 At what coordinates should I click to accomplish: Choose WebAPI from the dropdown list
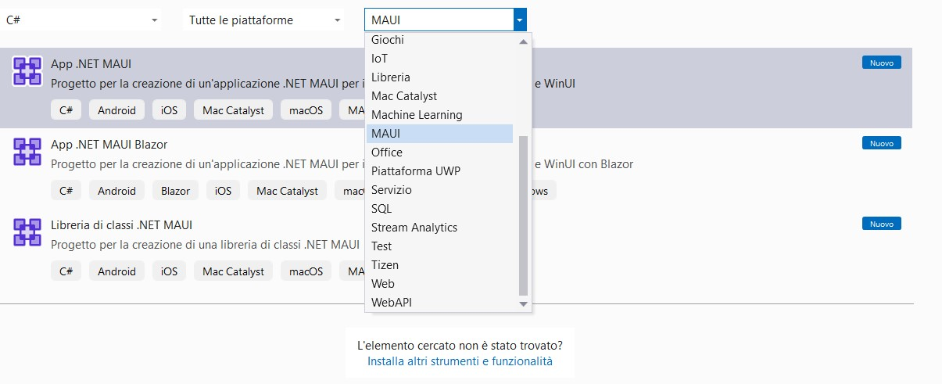[x=440, y=303]
